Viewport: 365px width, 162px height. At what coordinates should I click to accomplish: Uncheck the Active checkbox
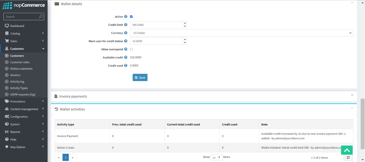tap(131, 17)
